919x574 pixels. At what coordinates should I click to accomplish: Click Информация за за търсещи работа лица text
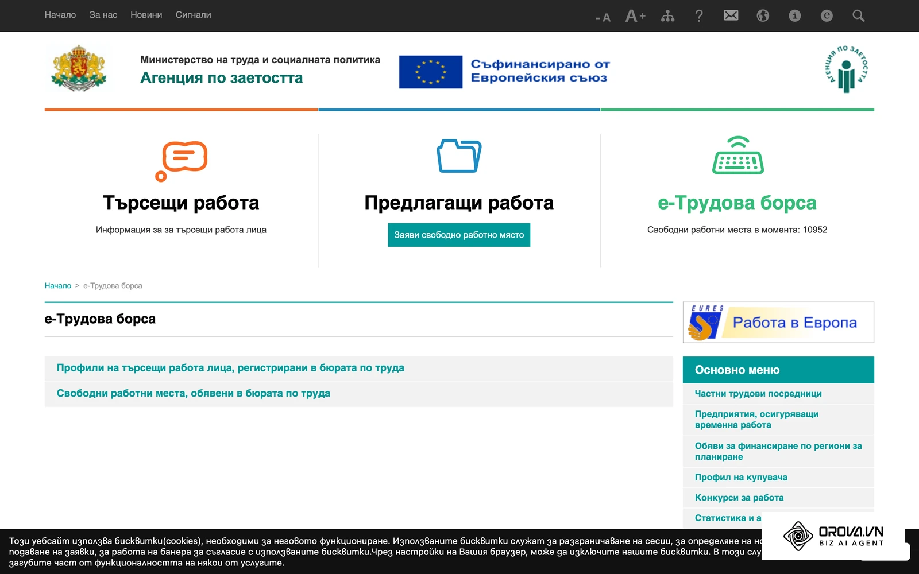pos(181,230)
